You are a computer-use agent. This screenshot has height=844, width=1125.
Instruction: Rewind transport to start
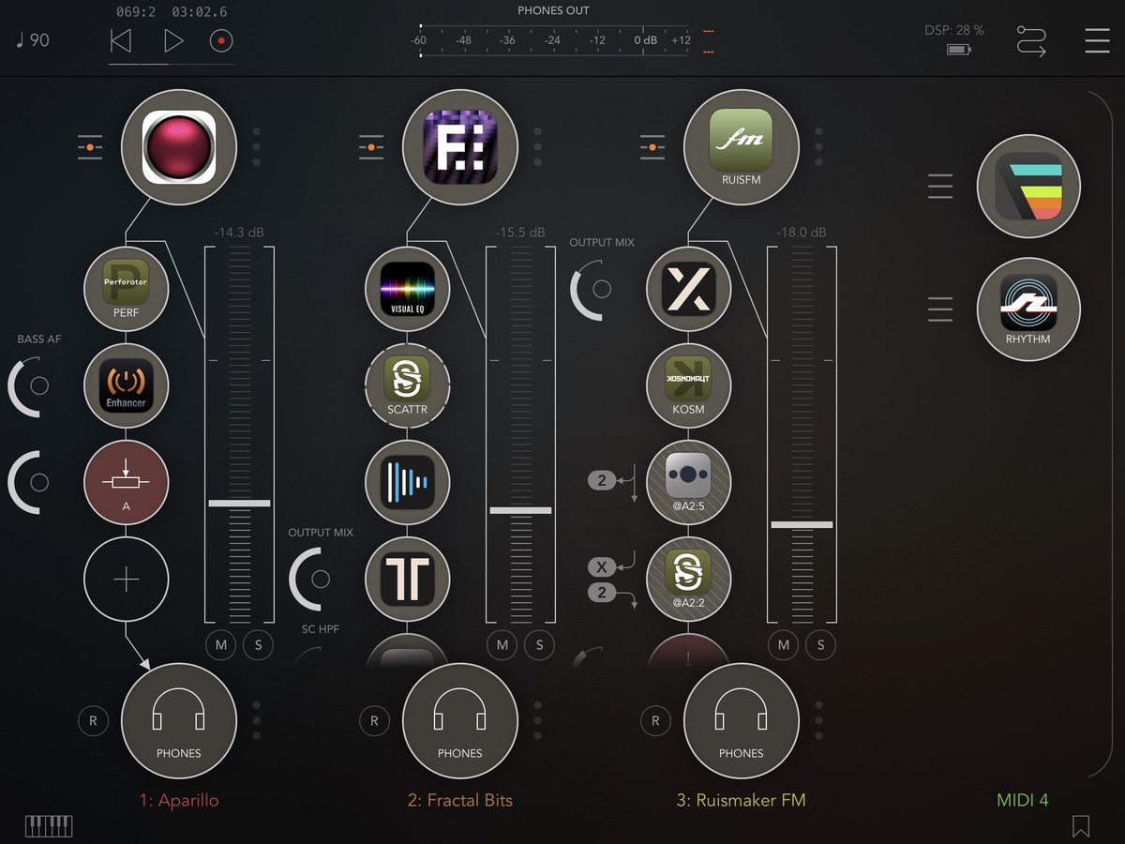[x=120, y=41]
